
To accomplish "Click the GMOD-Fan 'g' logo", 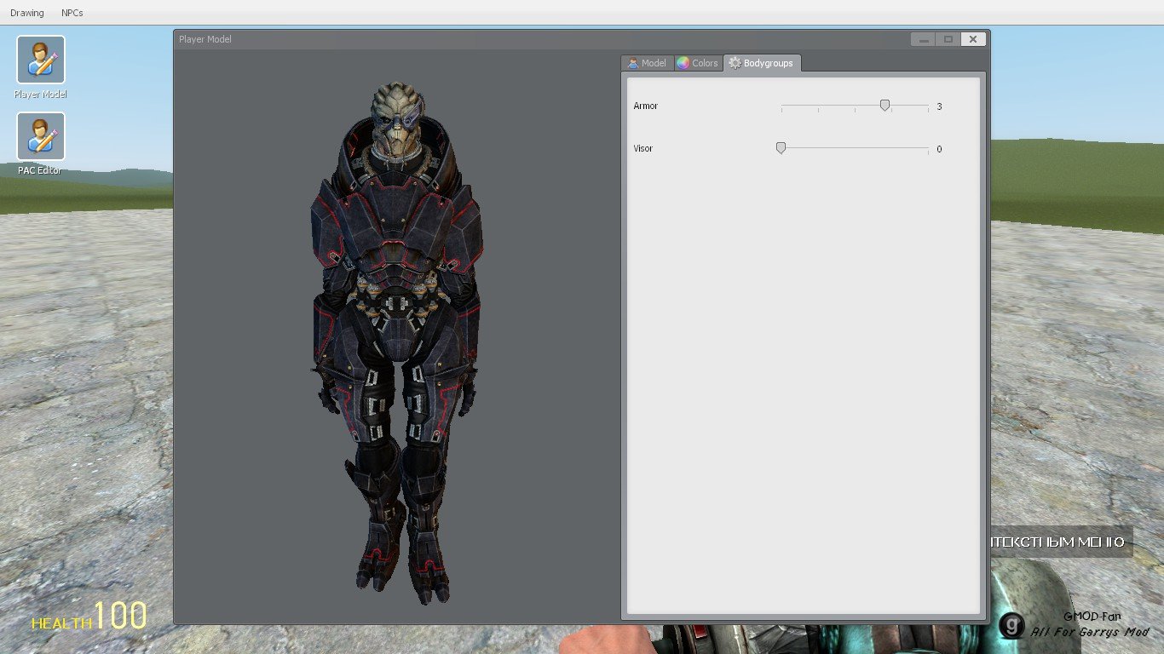I will pyautogui.click(x=1011, y=625).
